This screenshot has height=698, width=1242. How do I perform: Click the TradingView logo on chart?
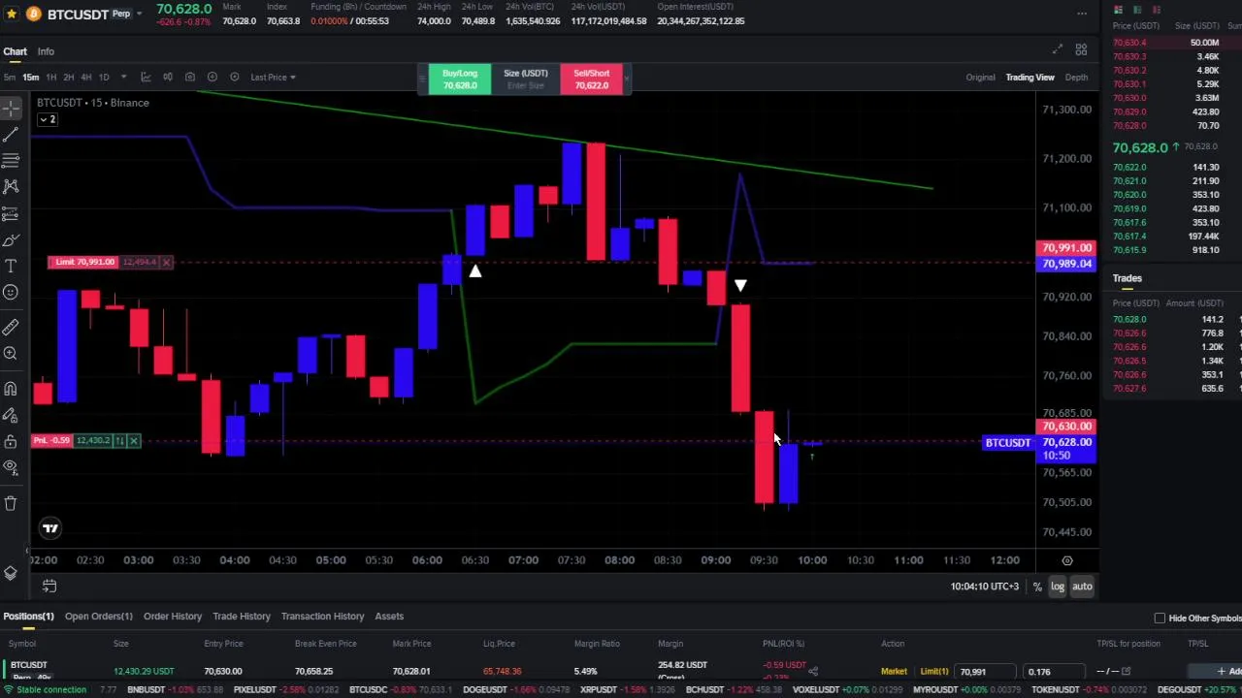(50, 528)
